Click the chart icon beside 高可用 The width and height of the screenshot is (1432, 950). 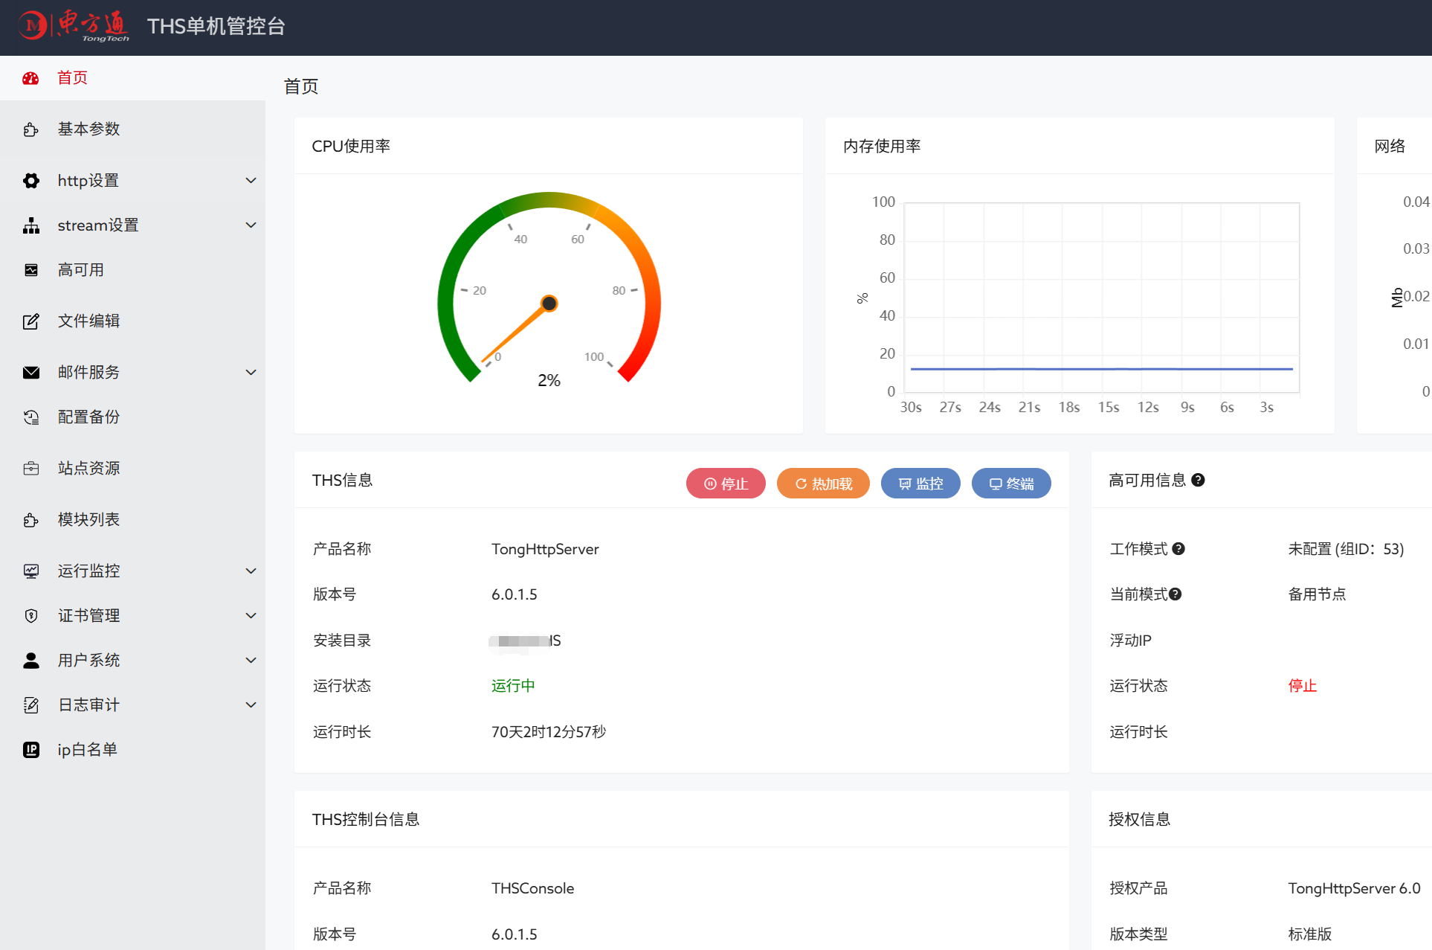[x=30, y=270]
